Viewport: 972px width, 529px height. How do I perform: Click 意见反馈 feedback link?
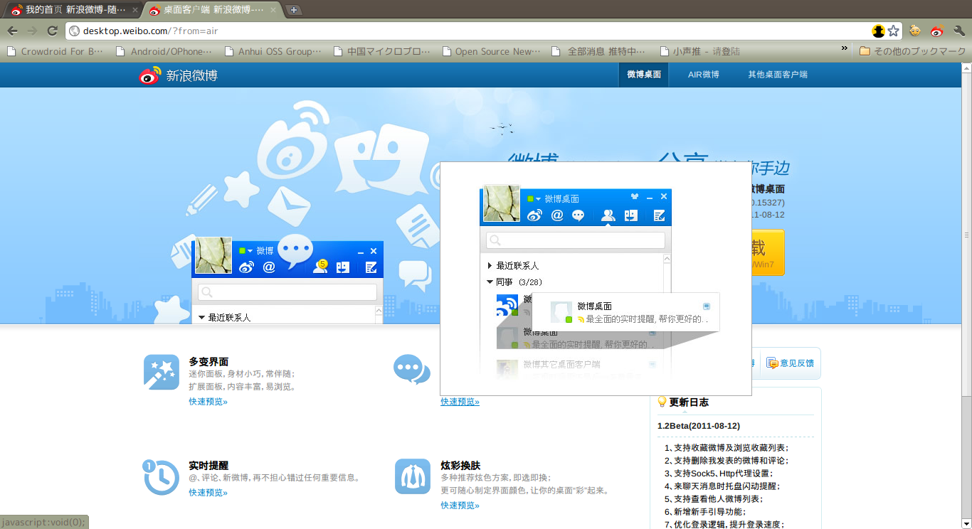(x=797, y=363)
